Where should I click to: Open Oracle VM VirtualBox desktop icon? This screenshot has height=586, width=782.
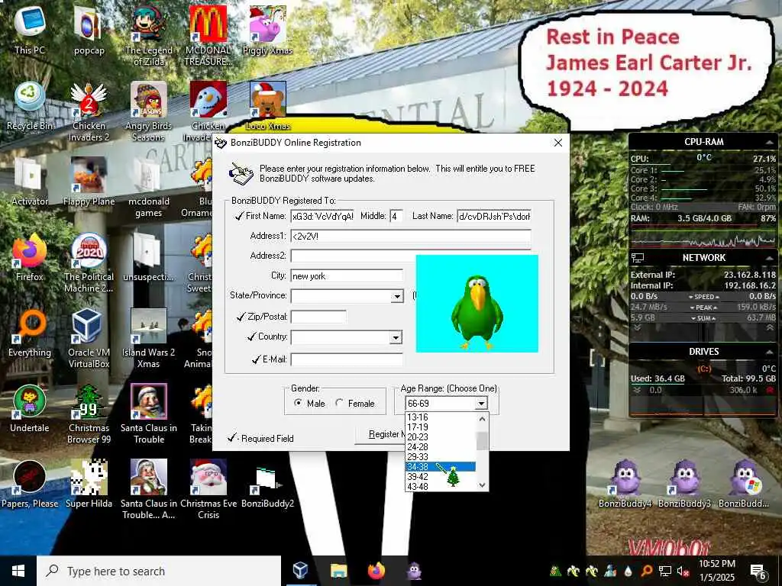(x=89, y=339)
